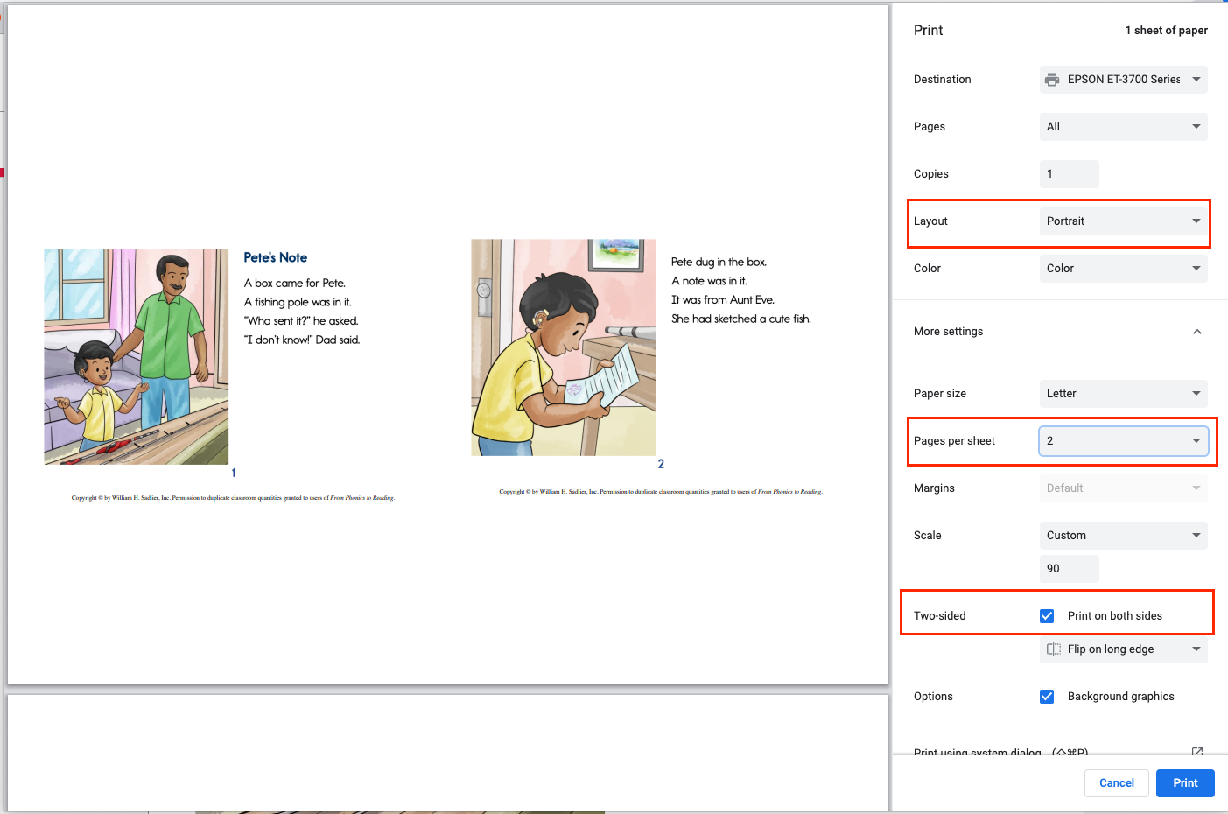Open the Scale dropdown showing Custom
The height and width of the screenshot is (814, 1228).
(1123, 536)
